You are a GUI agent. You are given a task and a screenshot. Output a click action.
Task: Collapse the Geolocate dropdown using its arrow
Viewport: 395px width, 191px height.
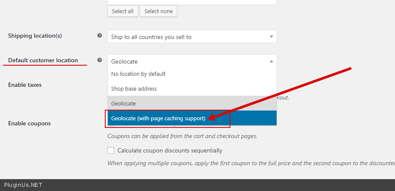[272, 61]
